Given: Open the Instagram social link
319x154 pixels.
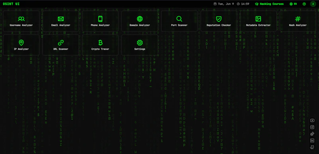Looking at the screenshot, I should tap(312, 127).
